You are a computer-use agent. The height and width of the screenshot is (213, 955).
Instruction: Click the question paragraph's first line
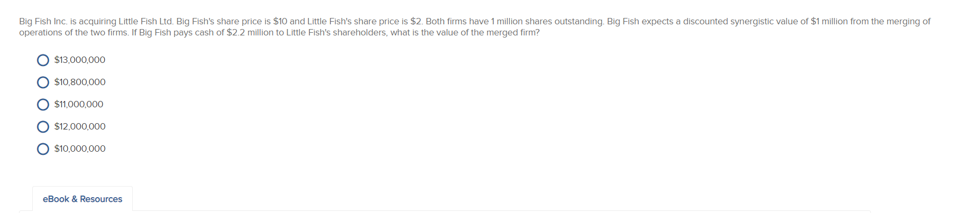coord(475,22)
